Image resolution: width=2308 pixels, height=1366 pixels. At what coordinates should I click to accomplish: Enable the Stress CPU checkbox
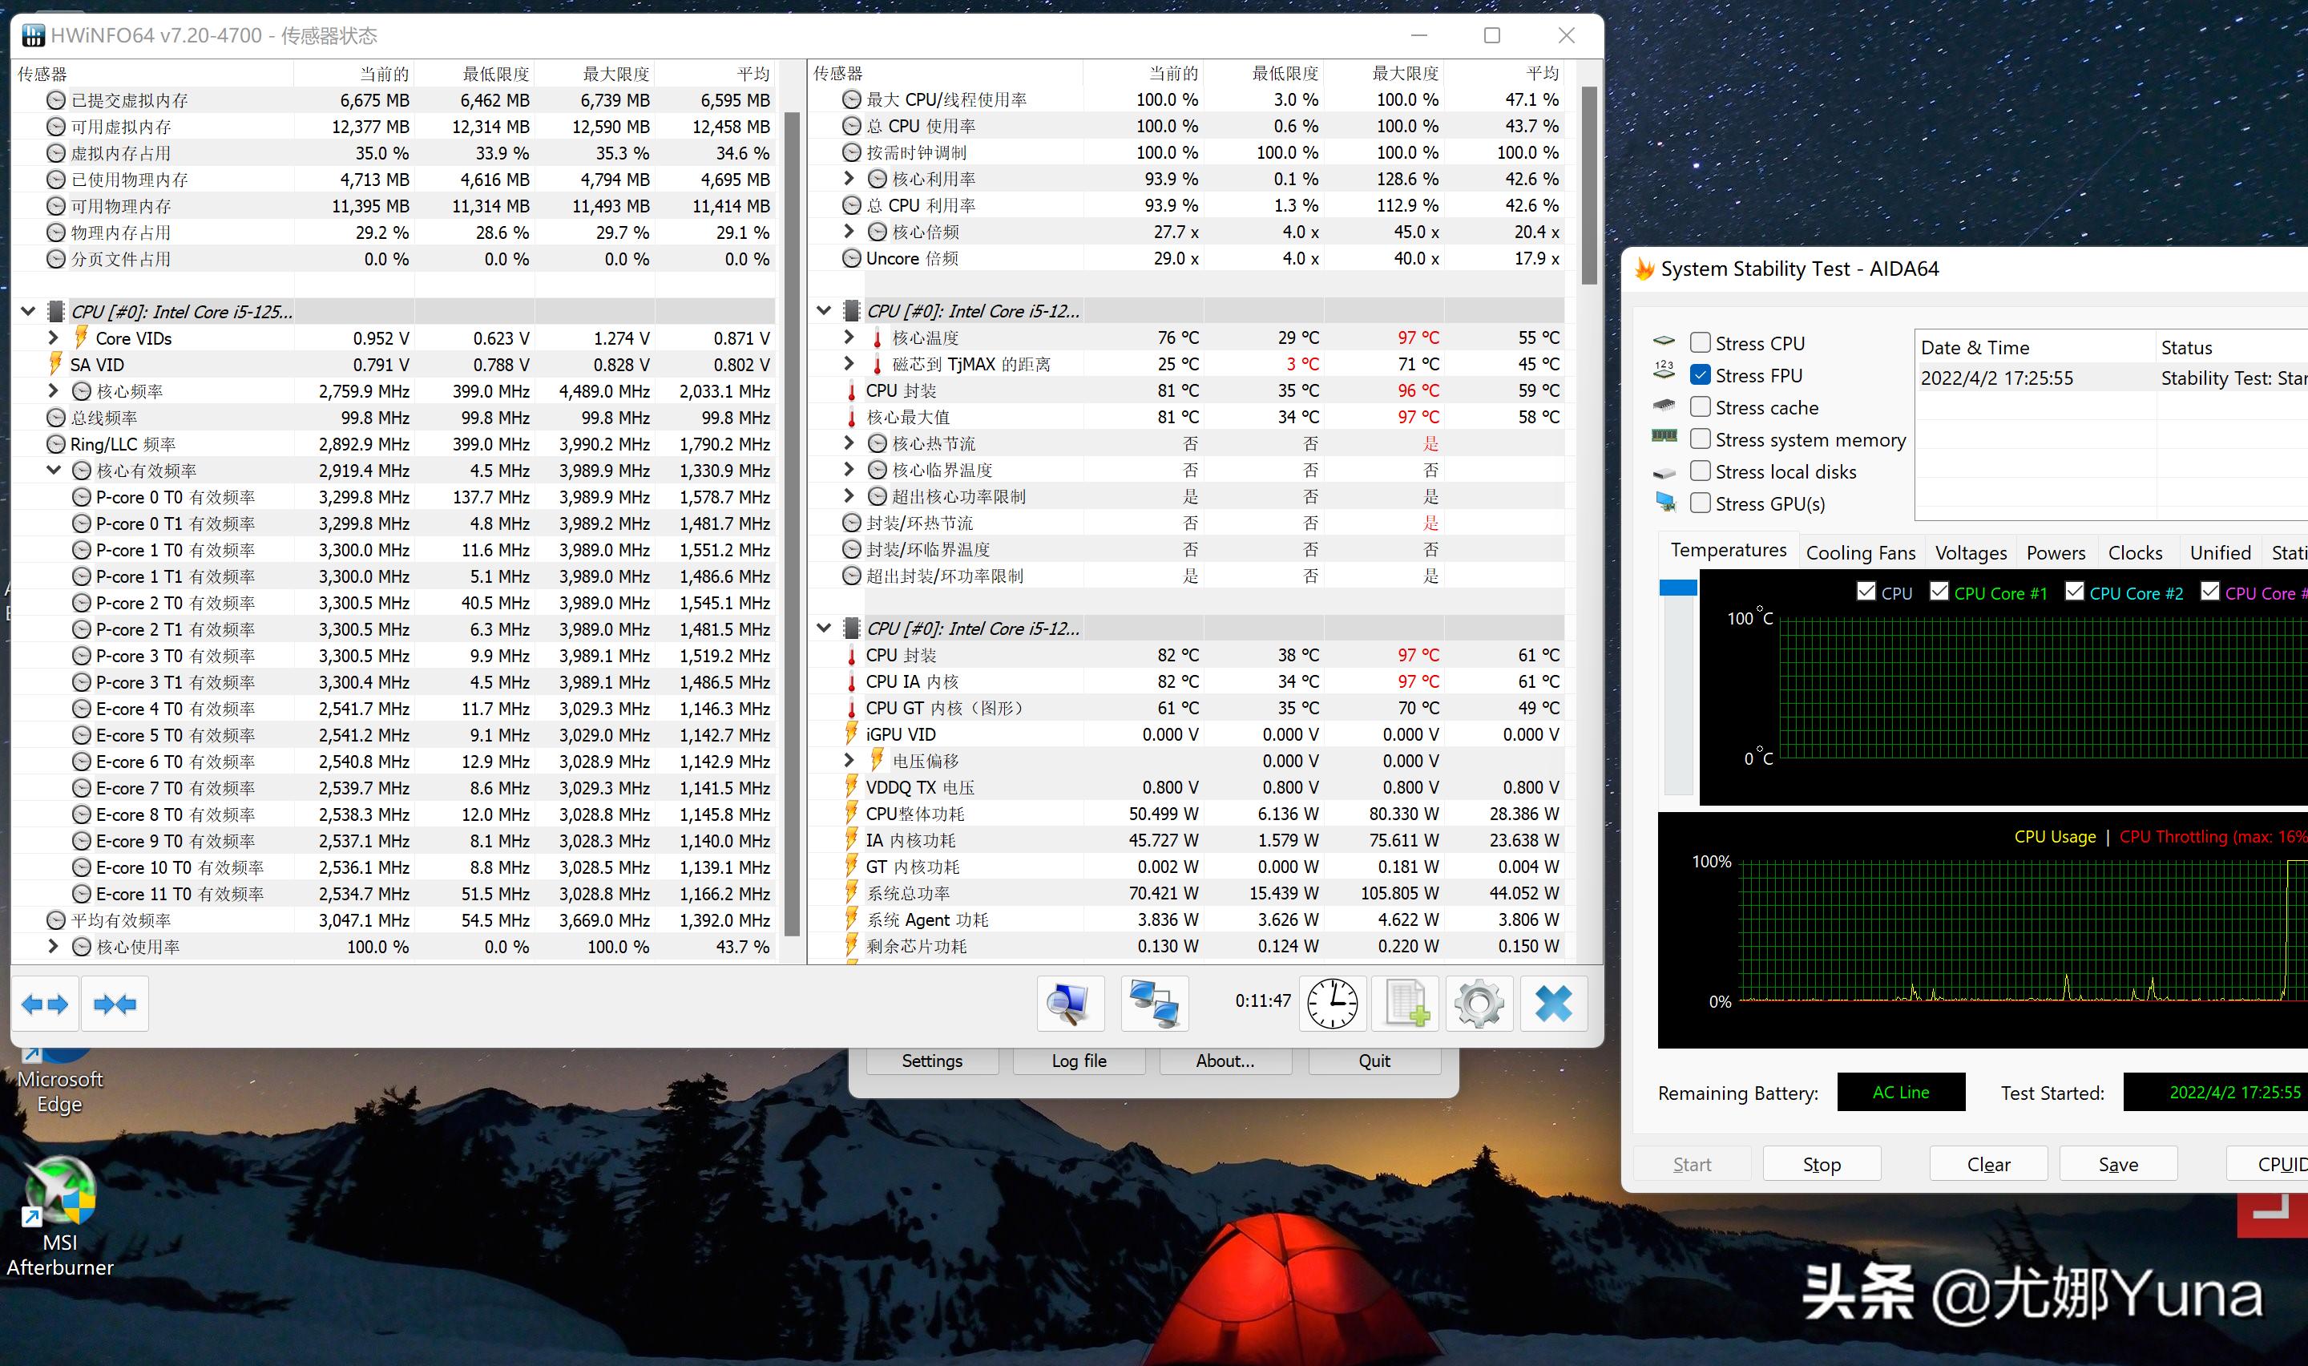tap(1700, 343)
